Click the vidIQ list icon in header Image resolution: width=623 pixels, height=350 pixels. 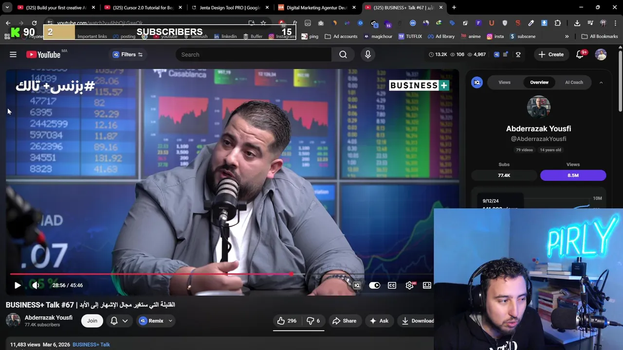pyautogui.click(x=505, y=54)
